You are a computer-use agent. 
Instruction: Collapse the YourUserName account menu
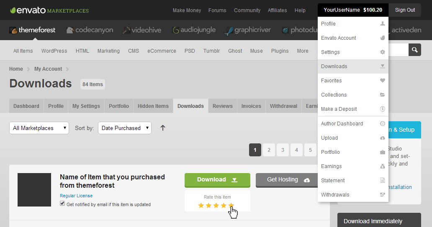click(353, 10)
